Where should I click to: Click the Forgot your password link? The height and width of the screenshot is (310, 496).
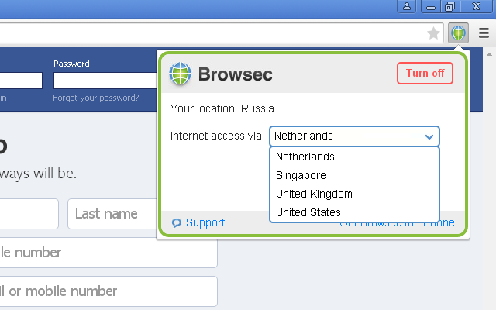point(96,98)
